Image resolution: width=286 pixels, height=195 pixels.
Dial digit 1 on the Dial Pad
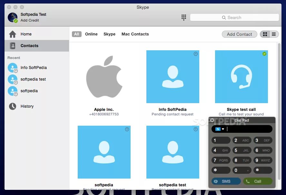pos(221,140)
